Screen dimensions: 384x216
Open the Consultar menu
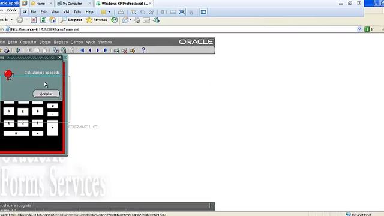[28, 42]
